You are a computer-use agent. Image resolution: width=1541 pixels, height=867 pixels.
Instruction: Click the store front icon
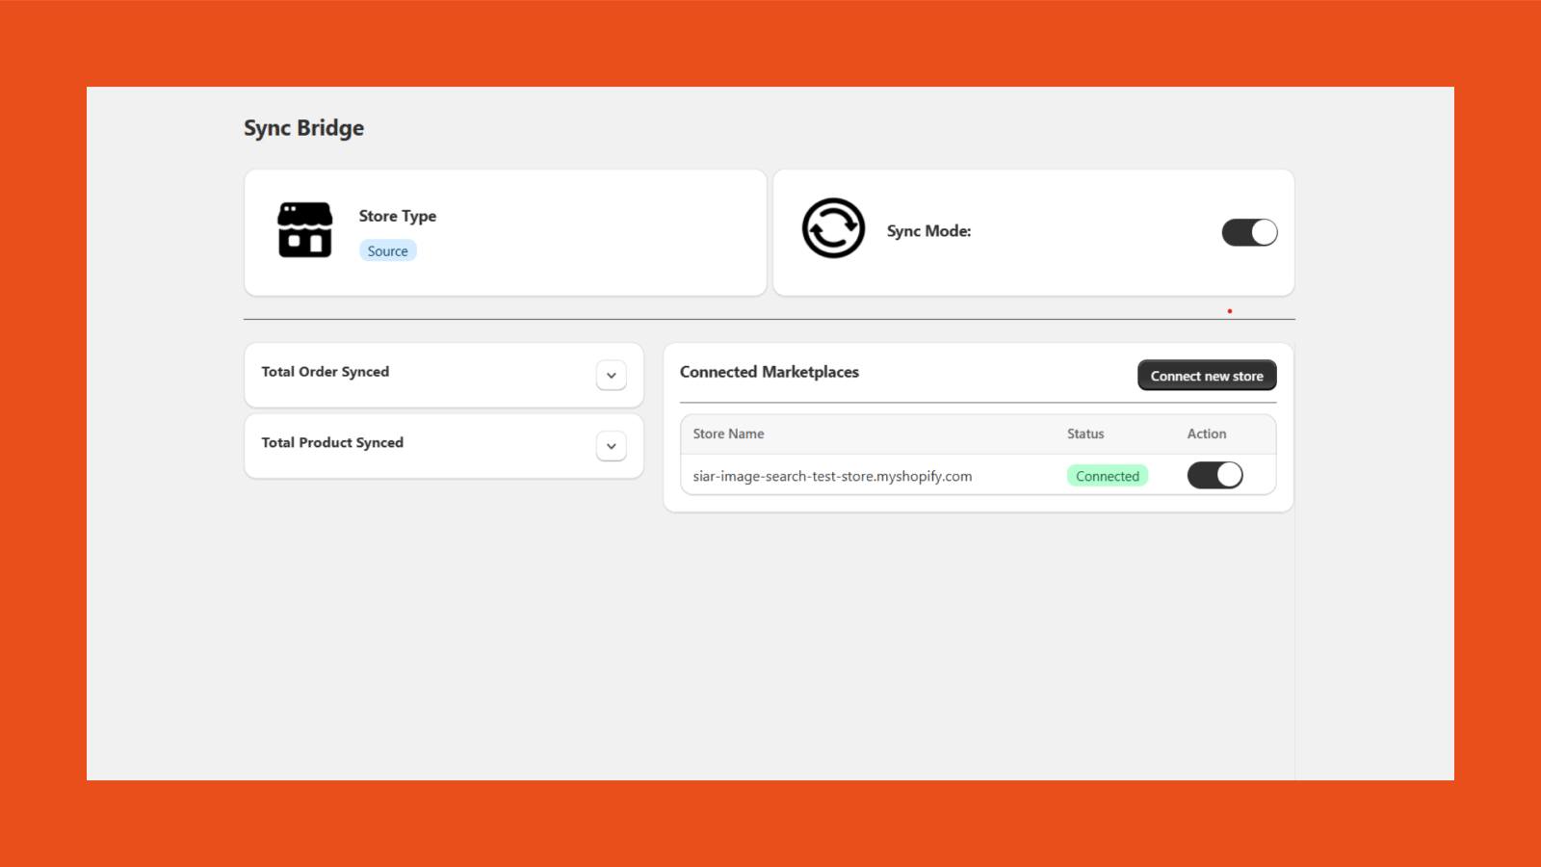[304, 230]
